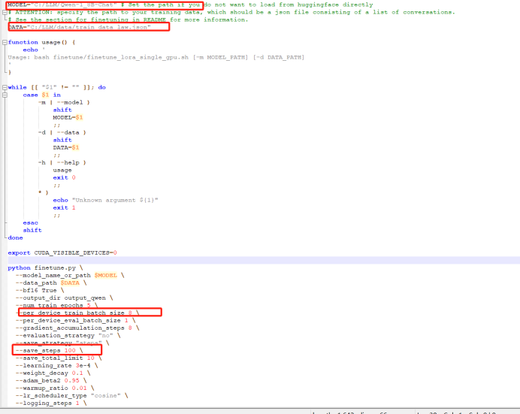Click the 'DATA=$1' assignment line
Image resolution: width=520 pixels, height=414 pixels.
pos(66,147)
